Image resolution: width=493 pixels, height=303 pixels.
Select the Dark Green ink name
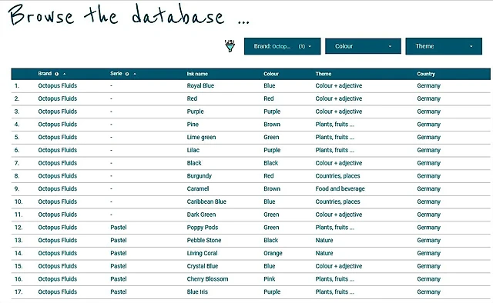click(201, 215)
